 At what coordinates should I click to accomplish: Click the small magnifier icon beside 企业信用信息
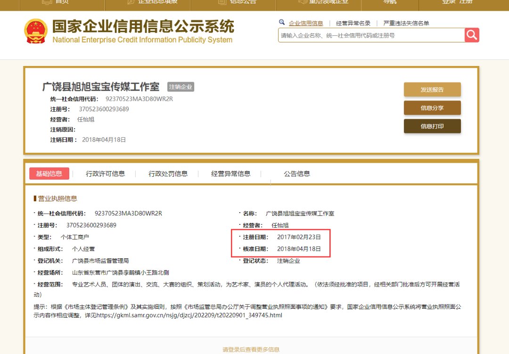(x=282, y=22)
